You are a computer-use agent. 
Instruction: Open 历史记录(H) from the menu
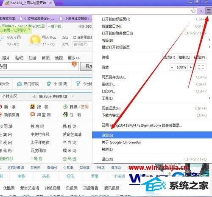(x=152, y=108)
